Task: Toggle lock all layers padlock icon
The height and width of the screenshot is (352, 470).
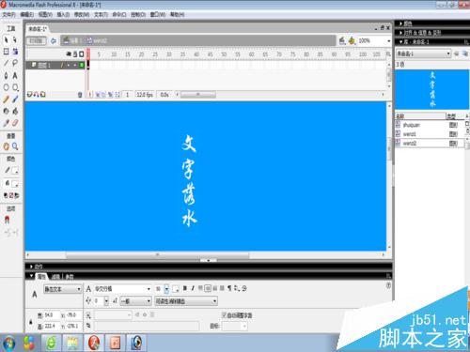Action: 75,54
